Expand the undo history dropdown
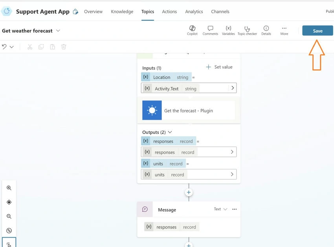 point(12,47)
